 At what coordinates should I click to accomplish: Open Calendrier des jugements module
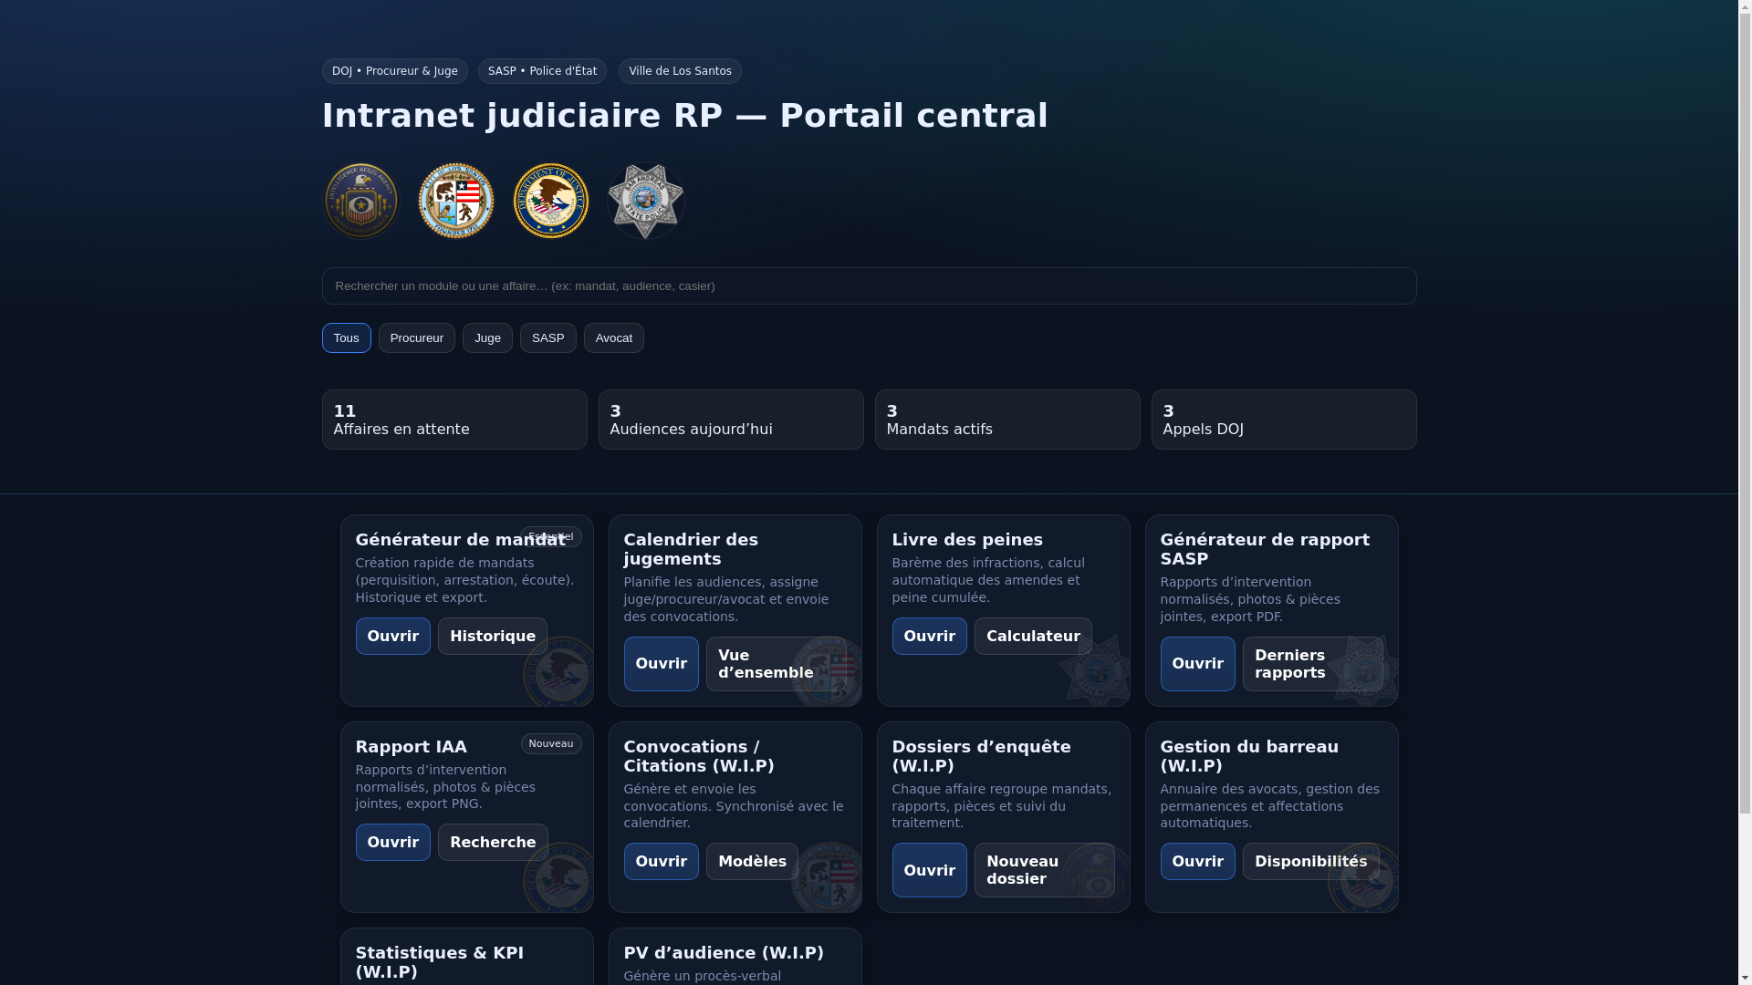pyautogui.click(x=661, y=664)
